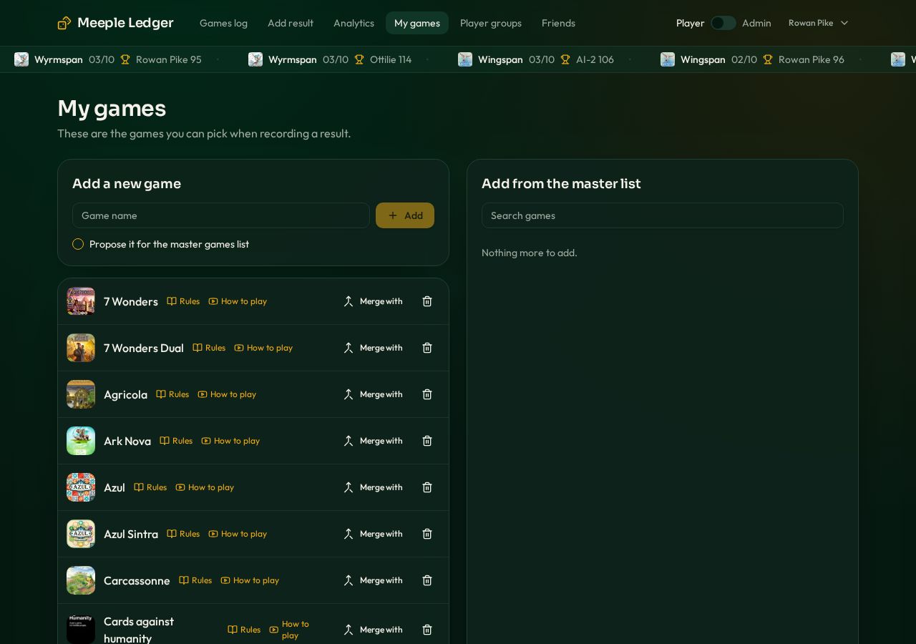Viewport: 916px width, 644px height.
Task: Click the Add game button
Action: [405, 215]
